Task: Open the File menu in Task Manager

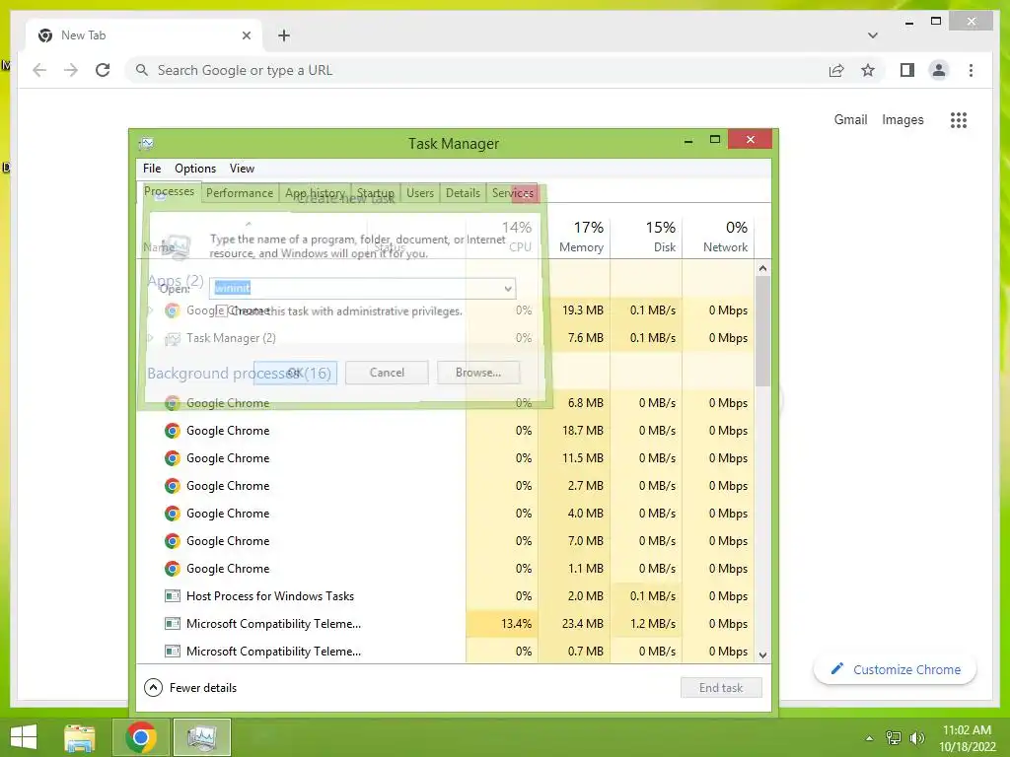Action: tap(152, 169)
